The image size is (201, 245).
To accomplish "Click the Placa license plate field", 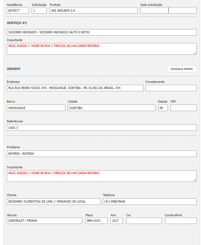I will [96, 221].
